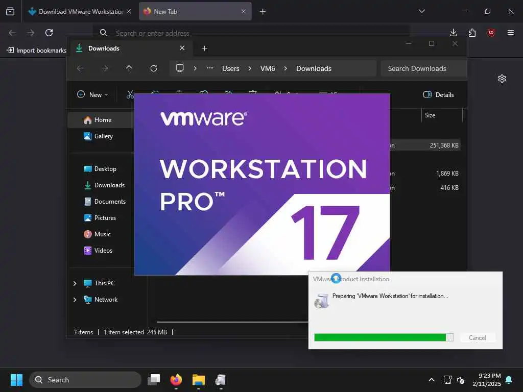This screenshot has height=392, width=523.
Task: Click Firefox forward navigation arrow
Action: point(31,33)
